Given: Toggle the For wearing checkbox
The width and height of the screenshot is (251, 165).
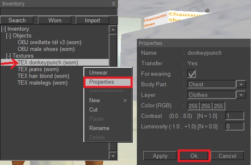Looking at the screenshot, I should 192,74.
